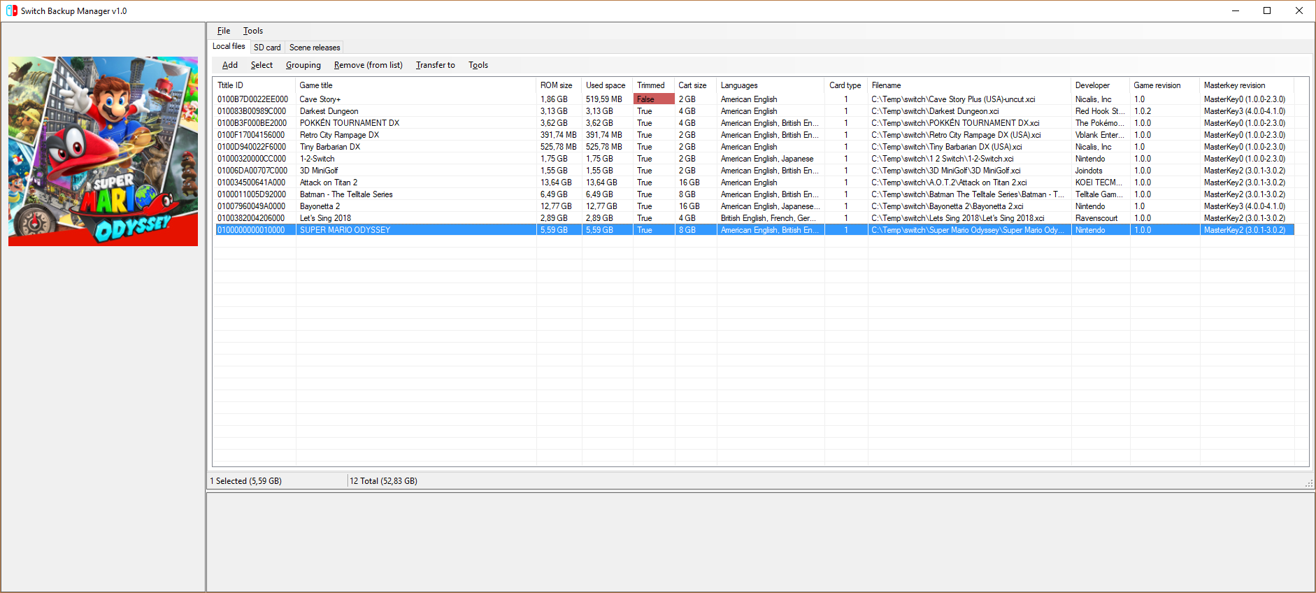Open the Transfer to dropdown

pyautogui.click(x=435, y=65)
